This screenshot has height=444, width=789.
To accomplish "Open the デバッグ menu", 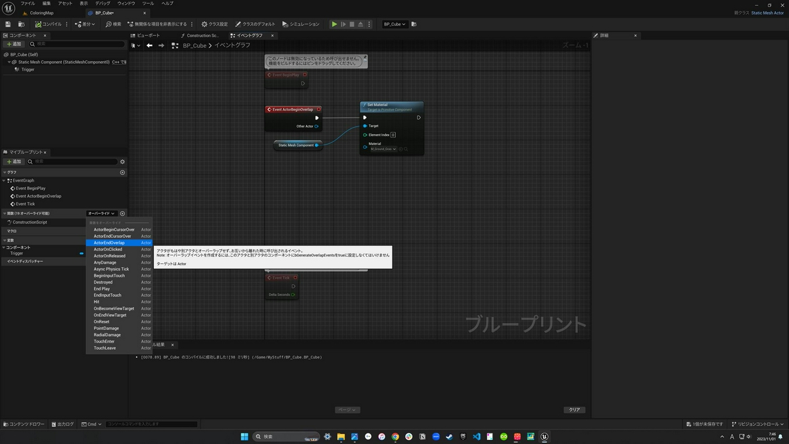I will 103,3.
